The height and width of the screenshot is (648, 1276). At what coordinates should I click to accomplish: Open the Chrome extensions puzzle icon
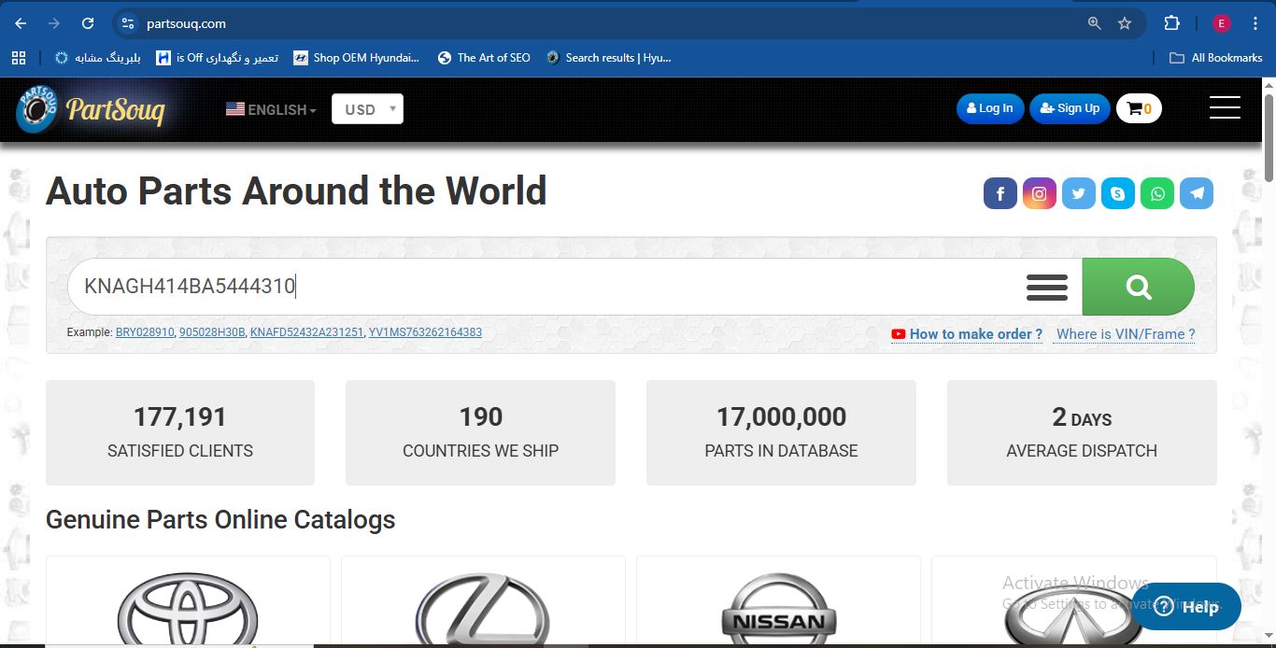coord(1171,23)
